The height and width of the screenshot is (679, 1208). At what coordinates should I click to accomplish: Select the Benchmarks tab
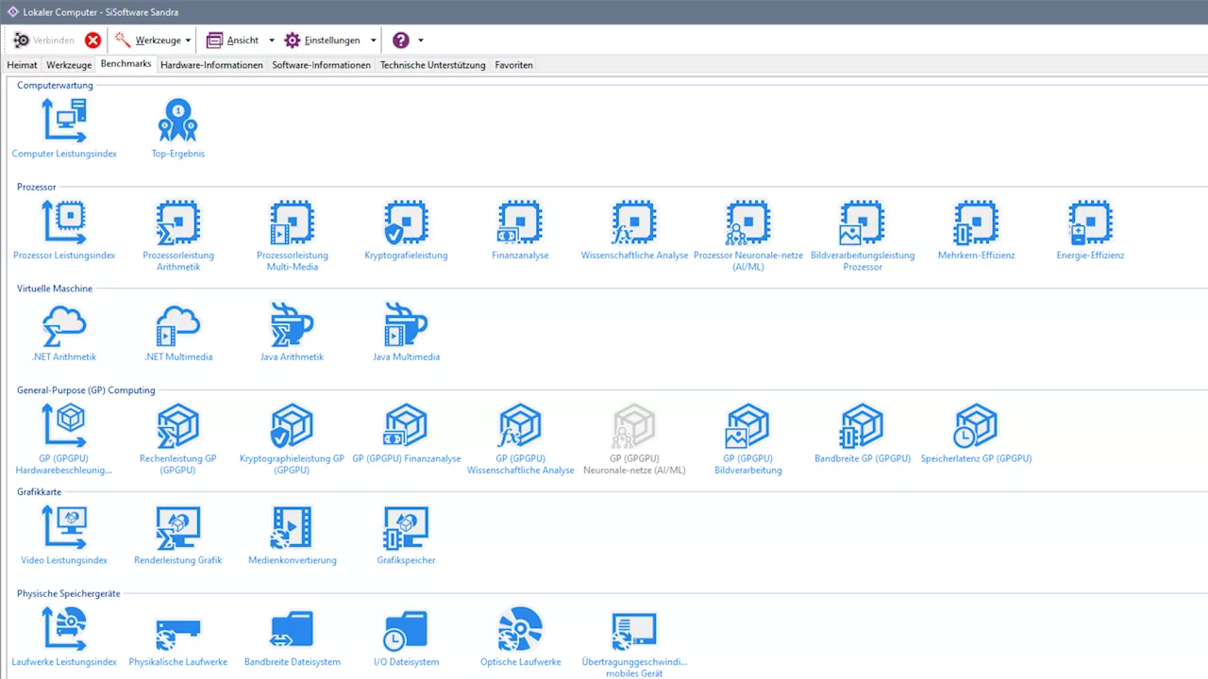coord(126,64)
